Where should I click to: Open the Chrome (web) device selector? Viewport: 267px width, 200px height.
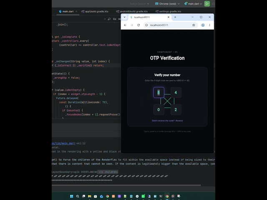click(167, 4)
